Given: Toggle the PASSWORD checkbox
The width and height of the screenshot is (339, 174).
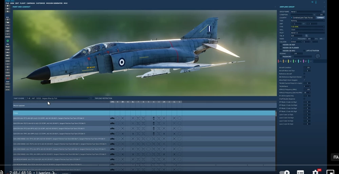Looking at the screenshot, I should 281,57.
